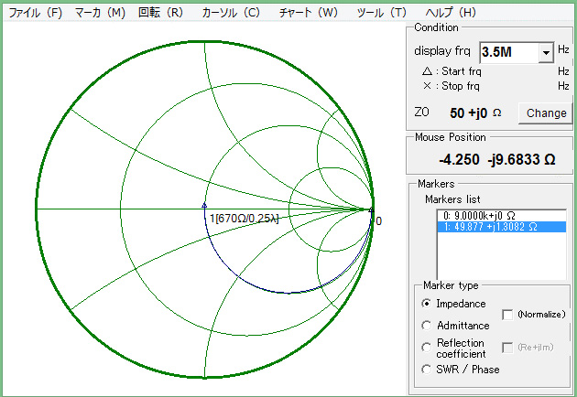Expand the display frq dropdown arrow
Image resolution: width=577 pixels, height=397 pixels.
pos(546,52)
